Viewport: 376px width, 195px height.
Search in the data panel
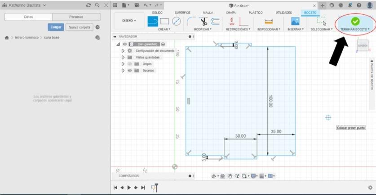click(x=97, y=5)
